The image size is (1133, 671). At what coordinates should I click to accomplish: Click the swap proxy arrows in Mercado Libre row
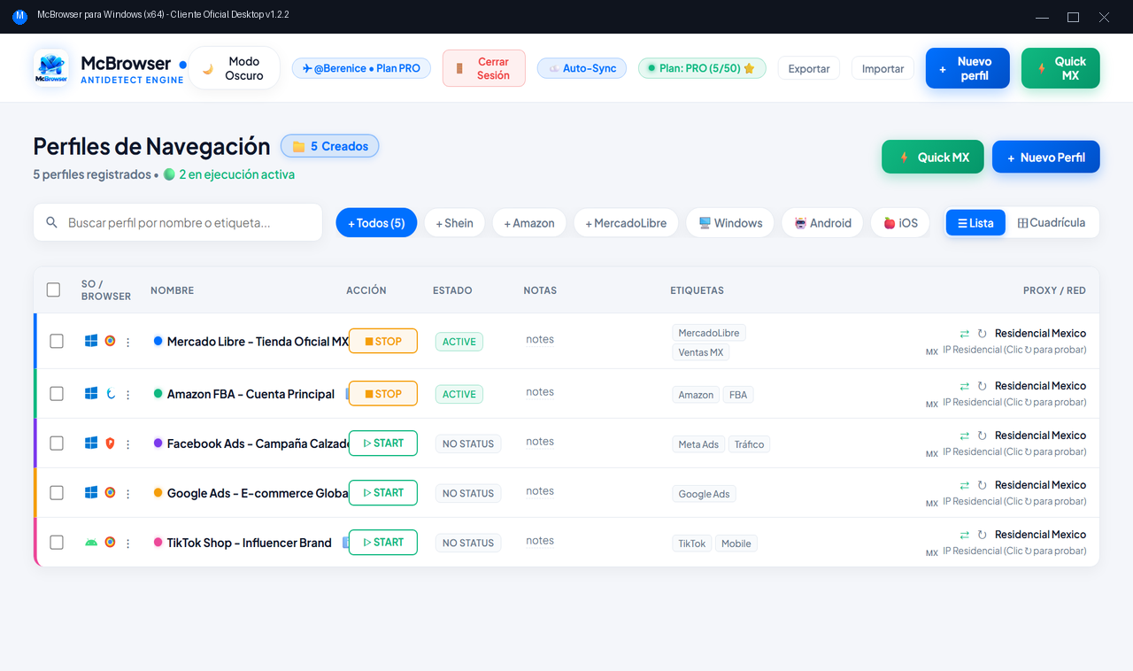[x=965, y=334]
